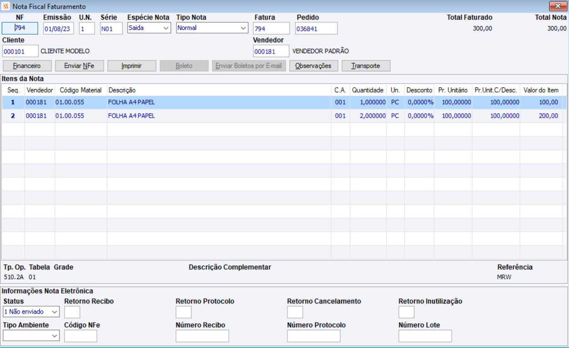Click the Nota Fiscal Faturamento title bar icon
The image size is (569, 348).
6,7
